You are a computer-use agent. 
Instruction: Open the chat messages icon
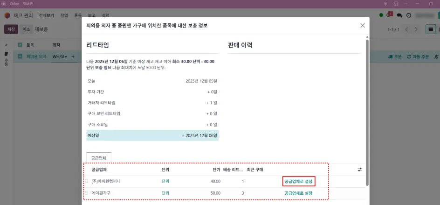pyautogui.click(x=399, y=15)
